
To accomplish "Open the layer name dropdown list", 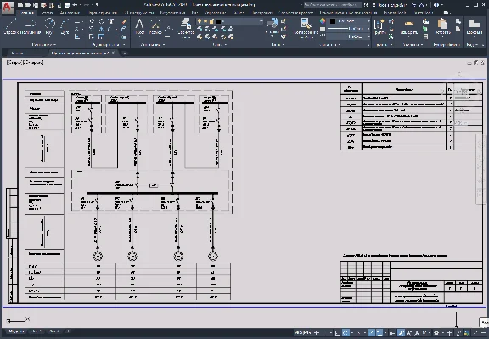I will [x=230, y=21].
